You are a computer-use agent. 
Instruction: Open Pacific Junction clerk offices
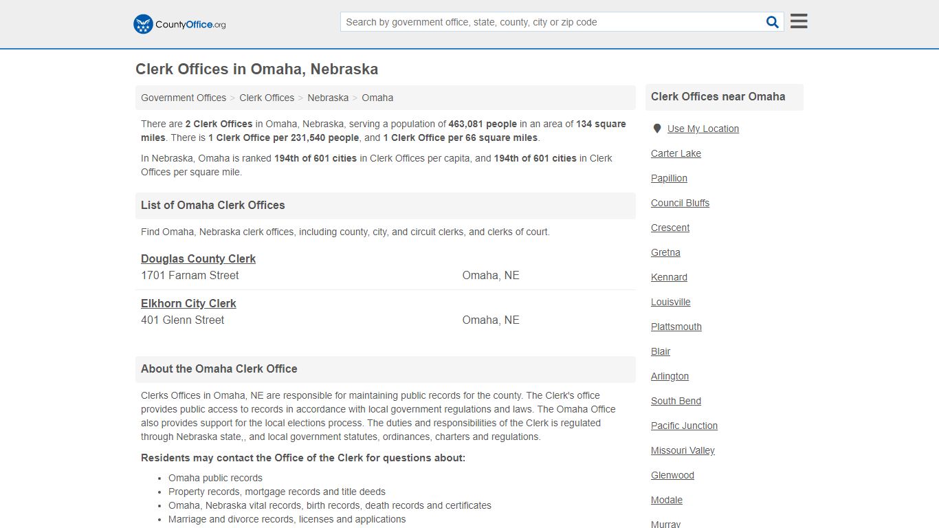tap(684, 426)
